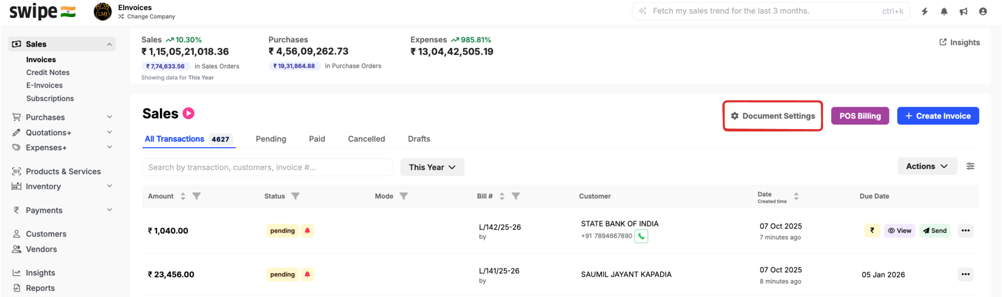The image size is (1002, 297).
Task: Toggle sort on Amount column
Action: (183, 196)
